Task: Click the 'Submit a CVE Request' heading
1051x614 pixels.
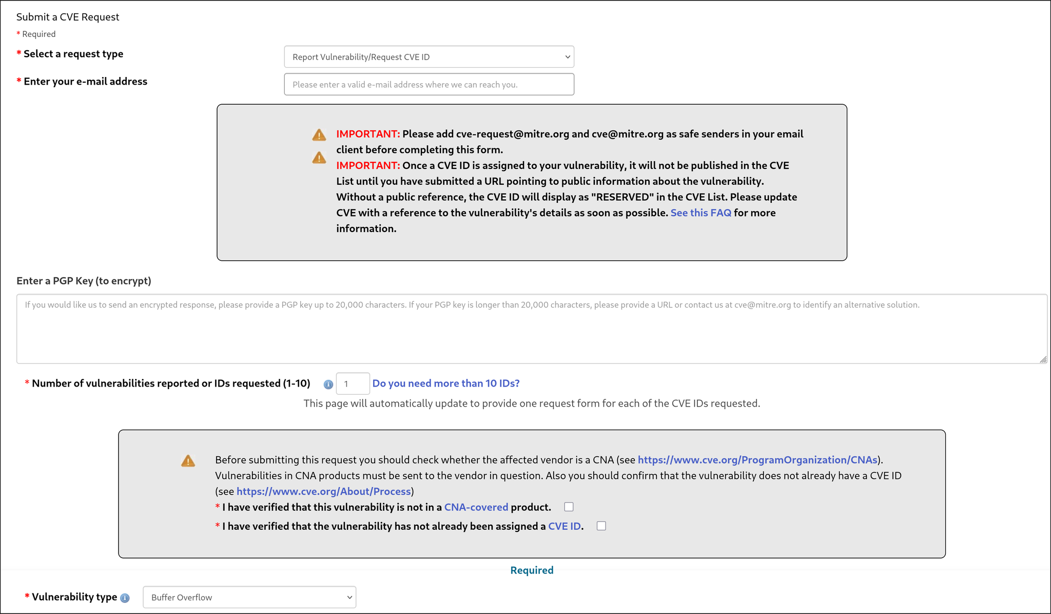Action: tap(68, 17)
